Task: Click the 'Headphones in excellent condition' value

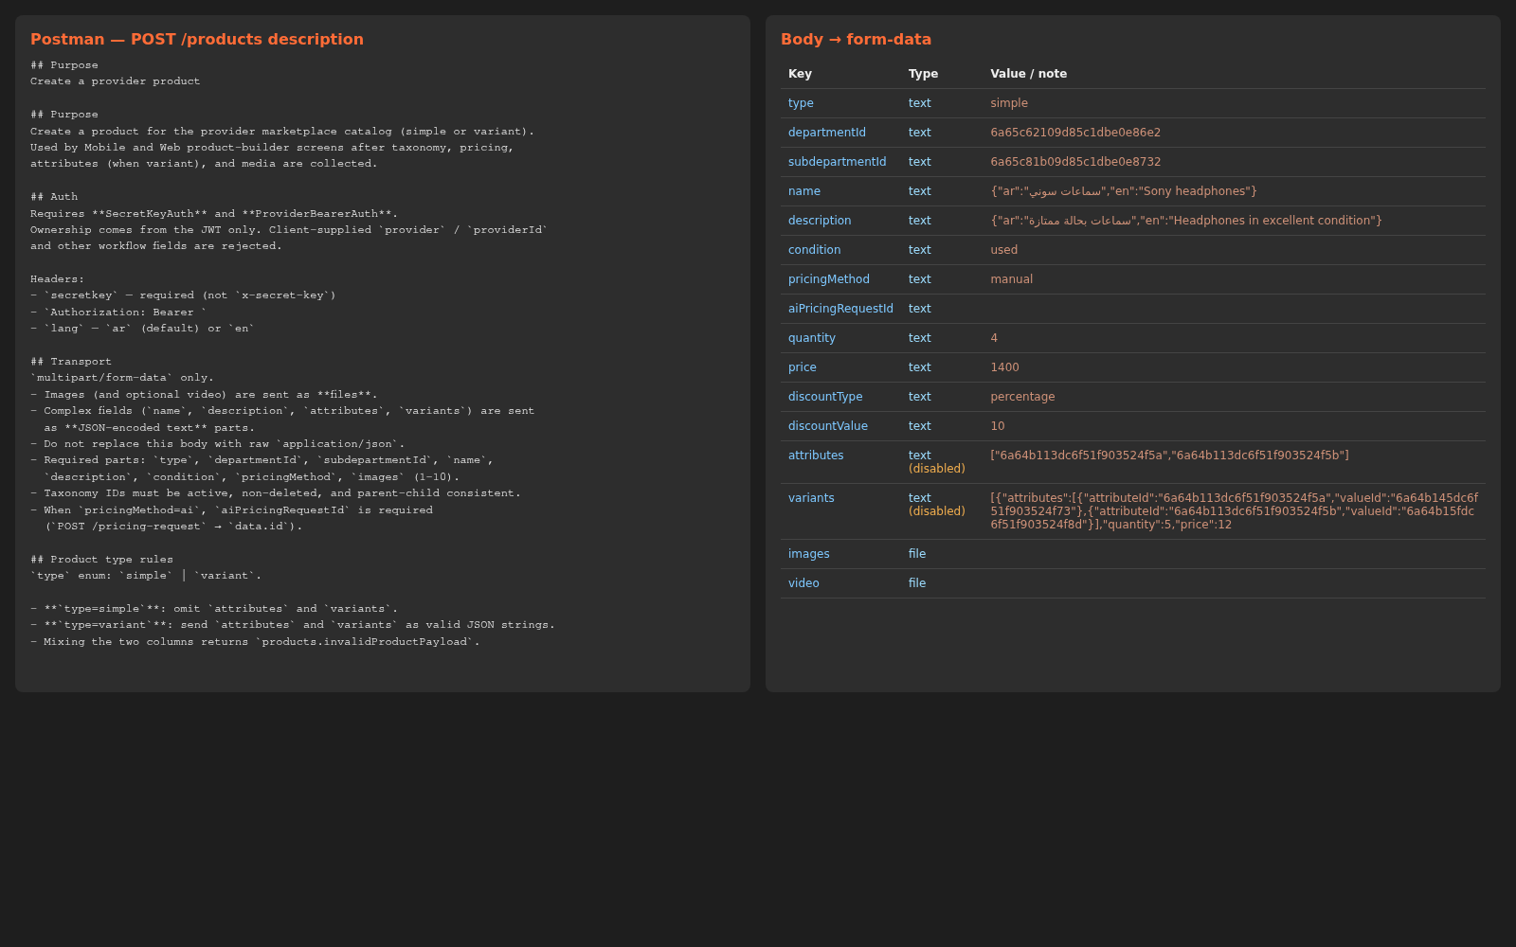Action: 1186,221
